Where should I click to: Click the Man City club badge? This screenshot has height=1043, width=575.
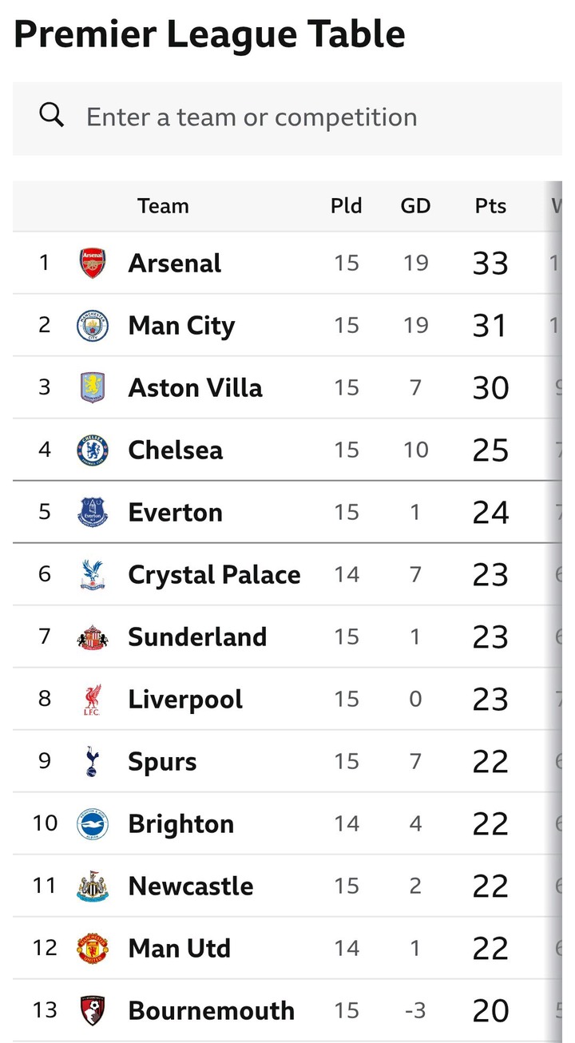pyautogui.click(x=93, y=325)
